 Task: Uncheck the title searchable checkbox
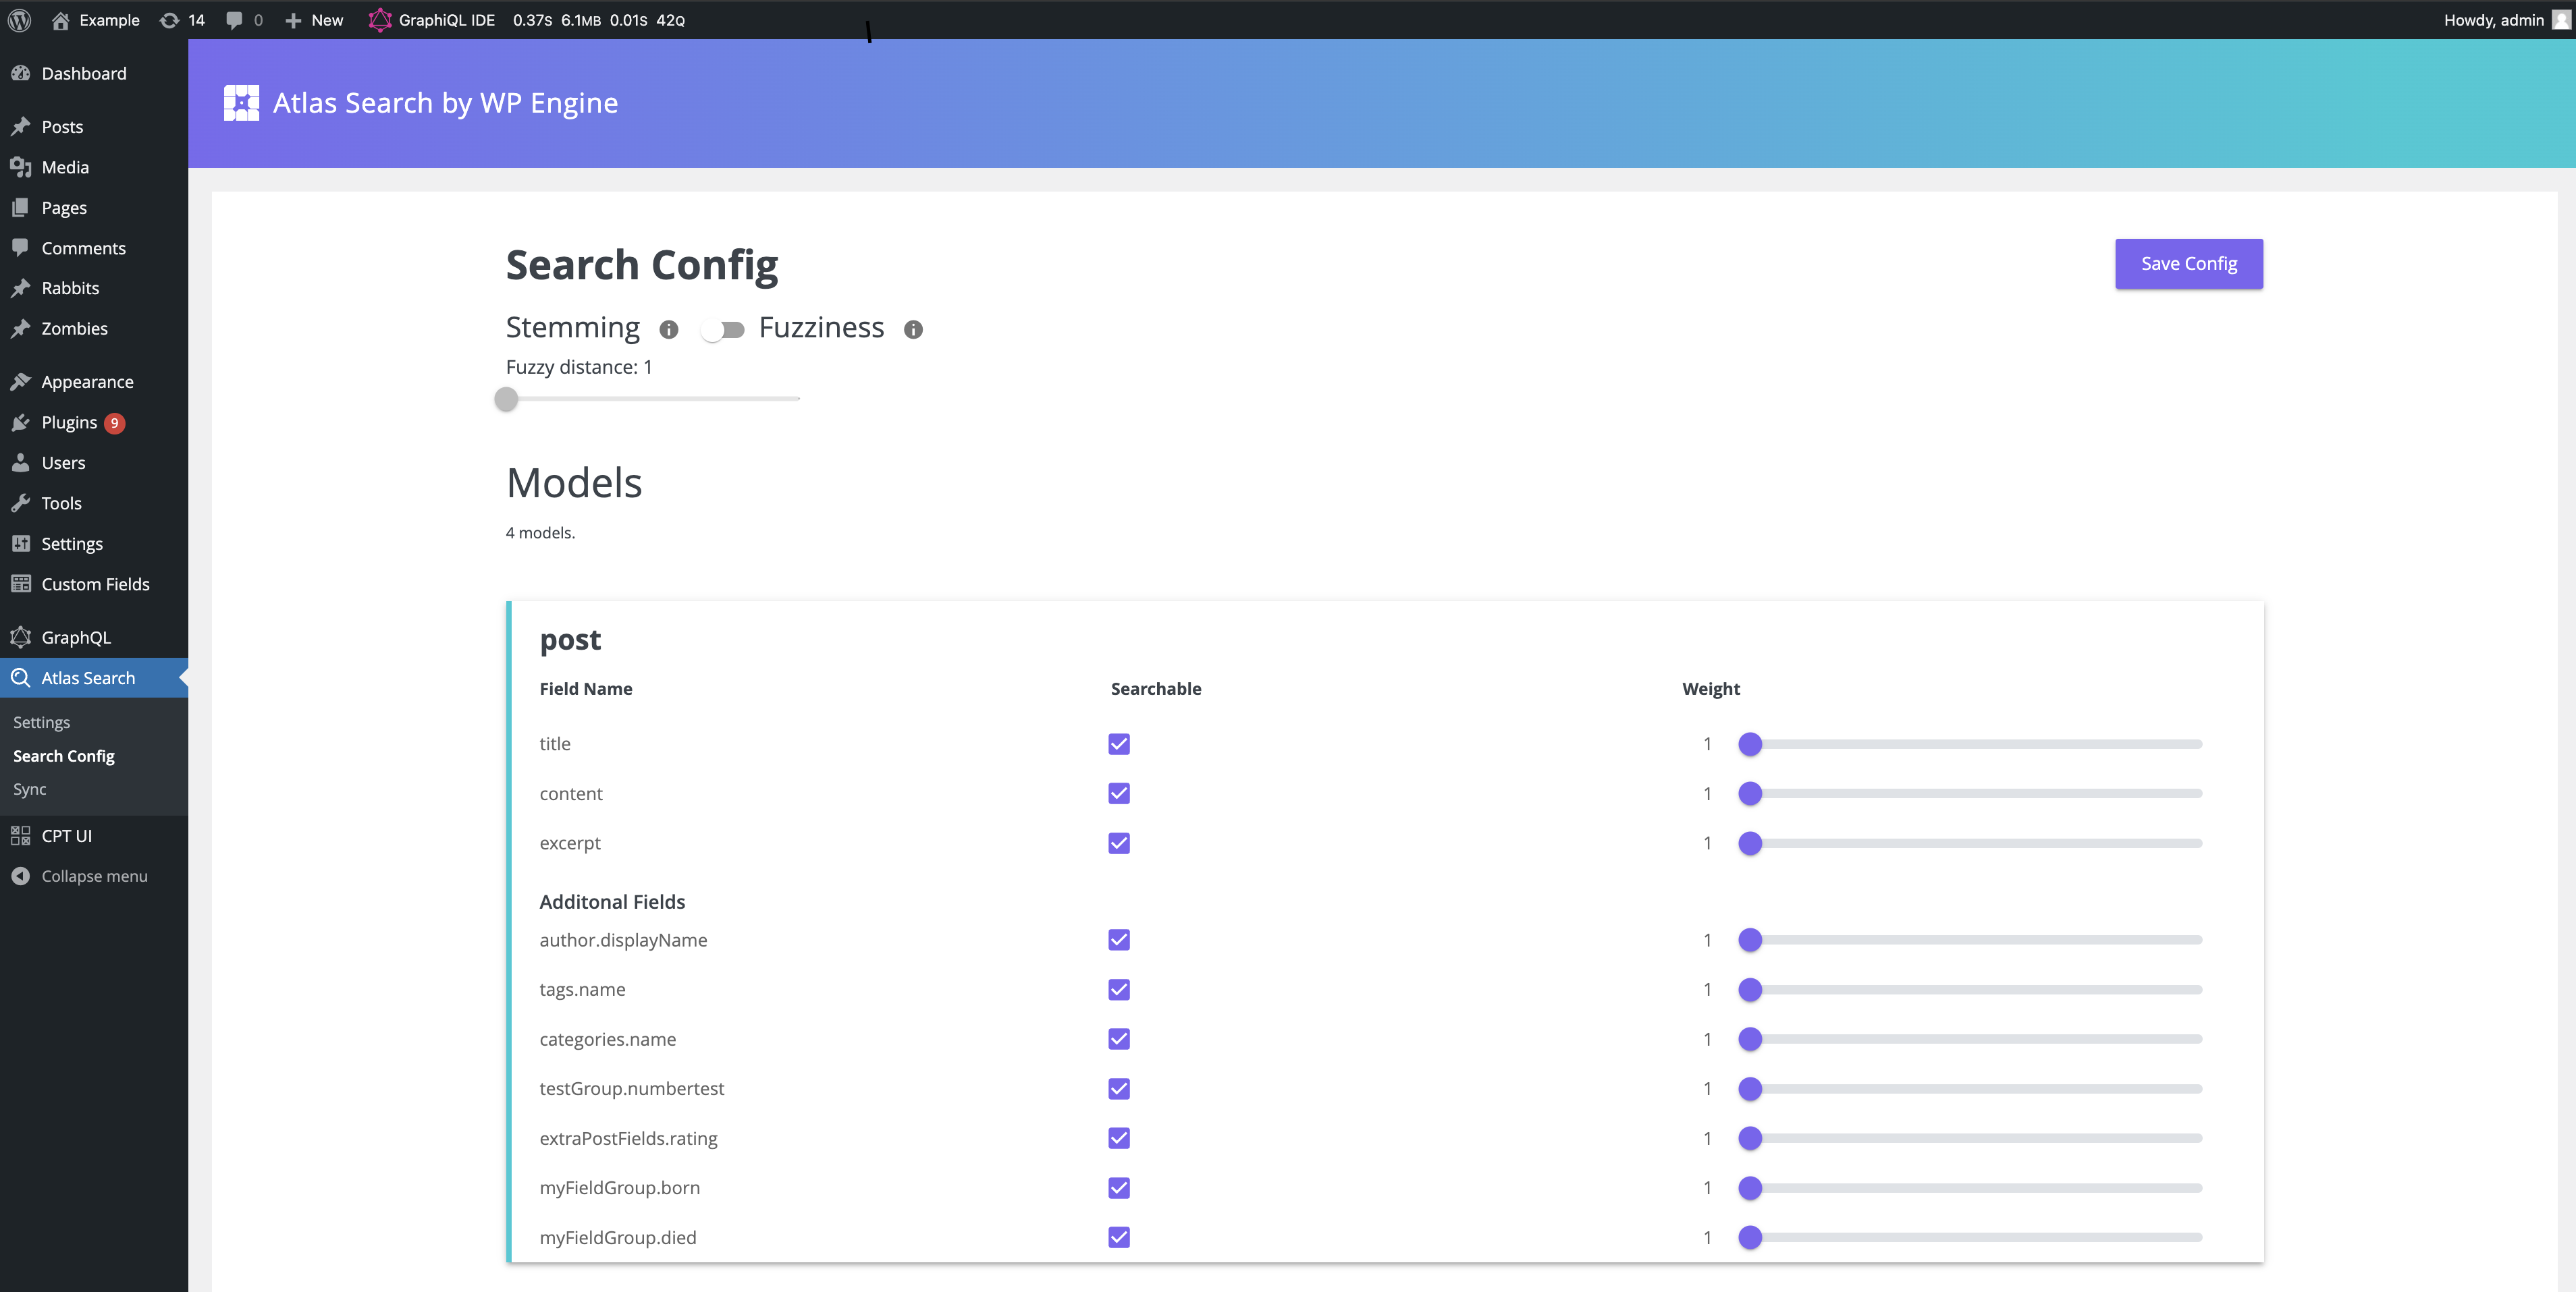(1118, 744)
